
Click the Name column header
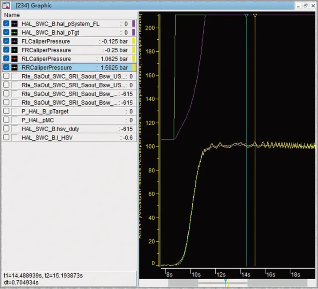click(x=12, y=15)
